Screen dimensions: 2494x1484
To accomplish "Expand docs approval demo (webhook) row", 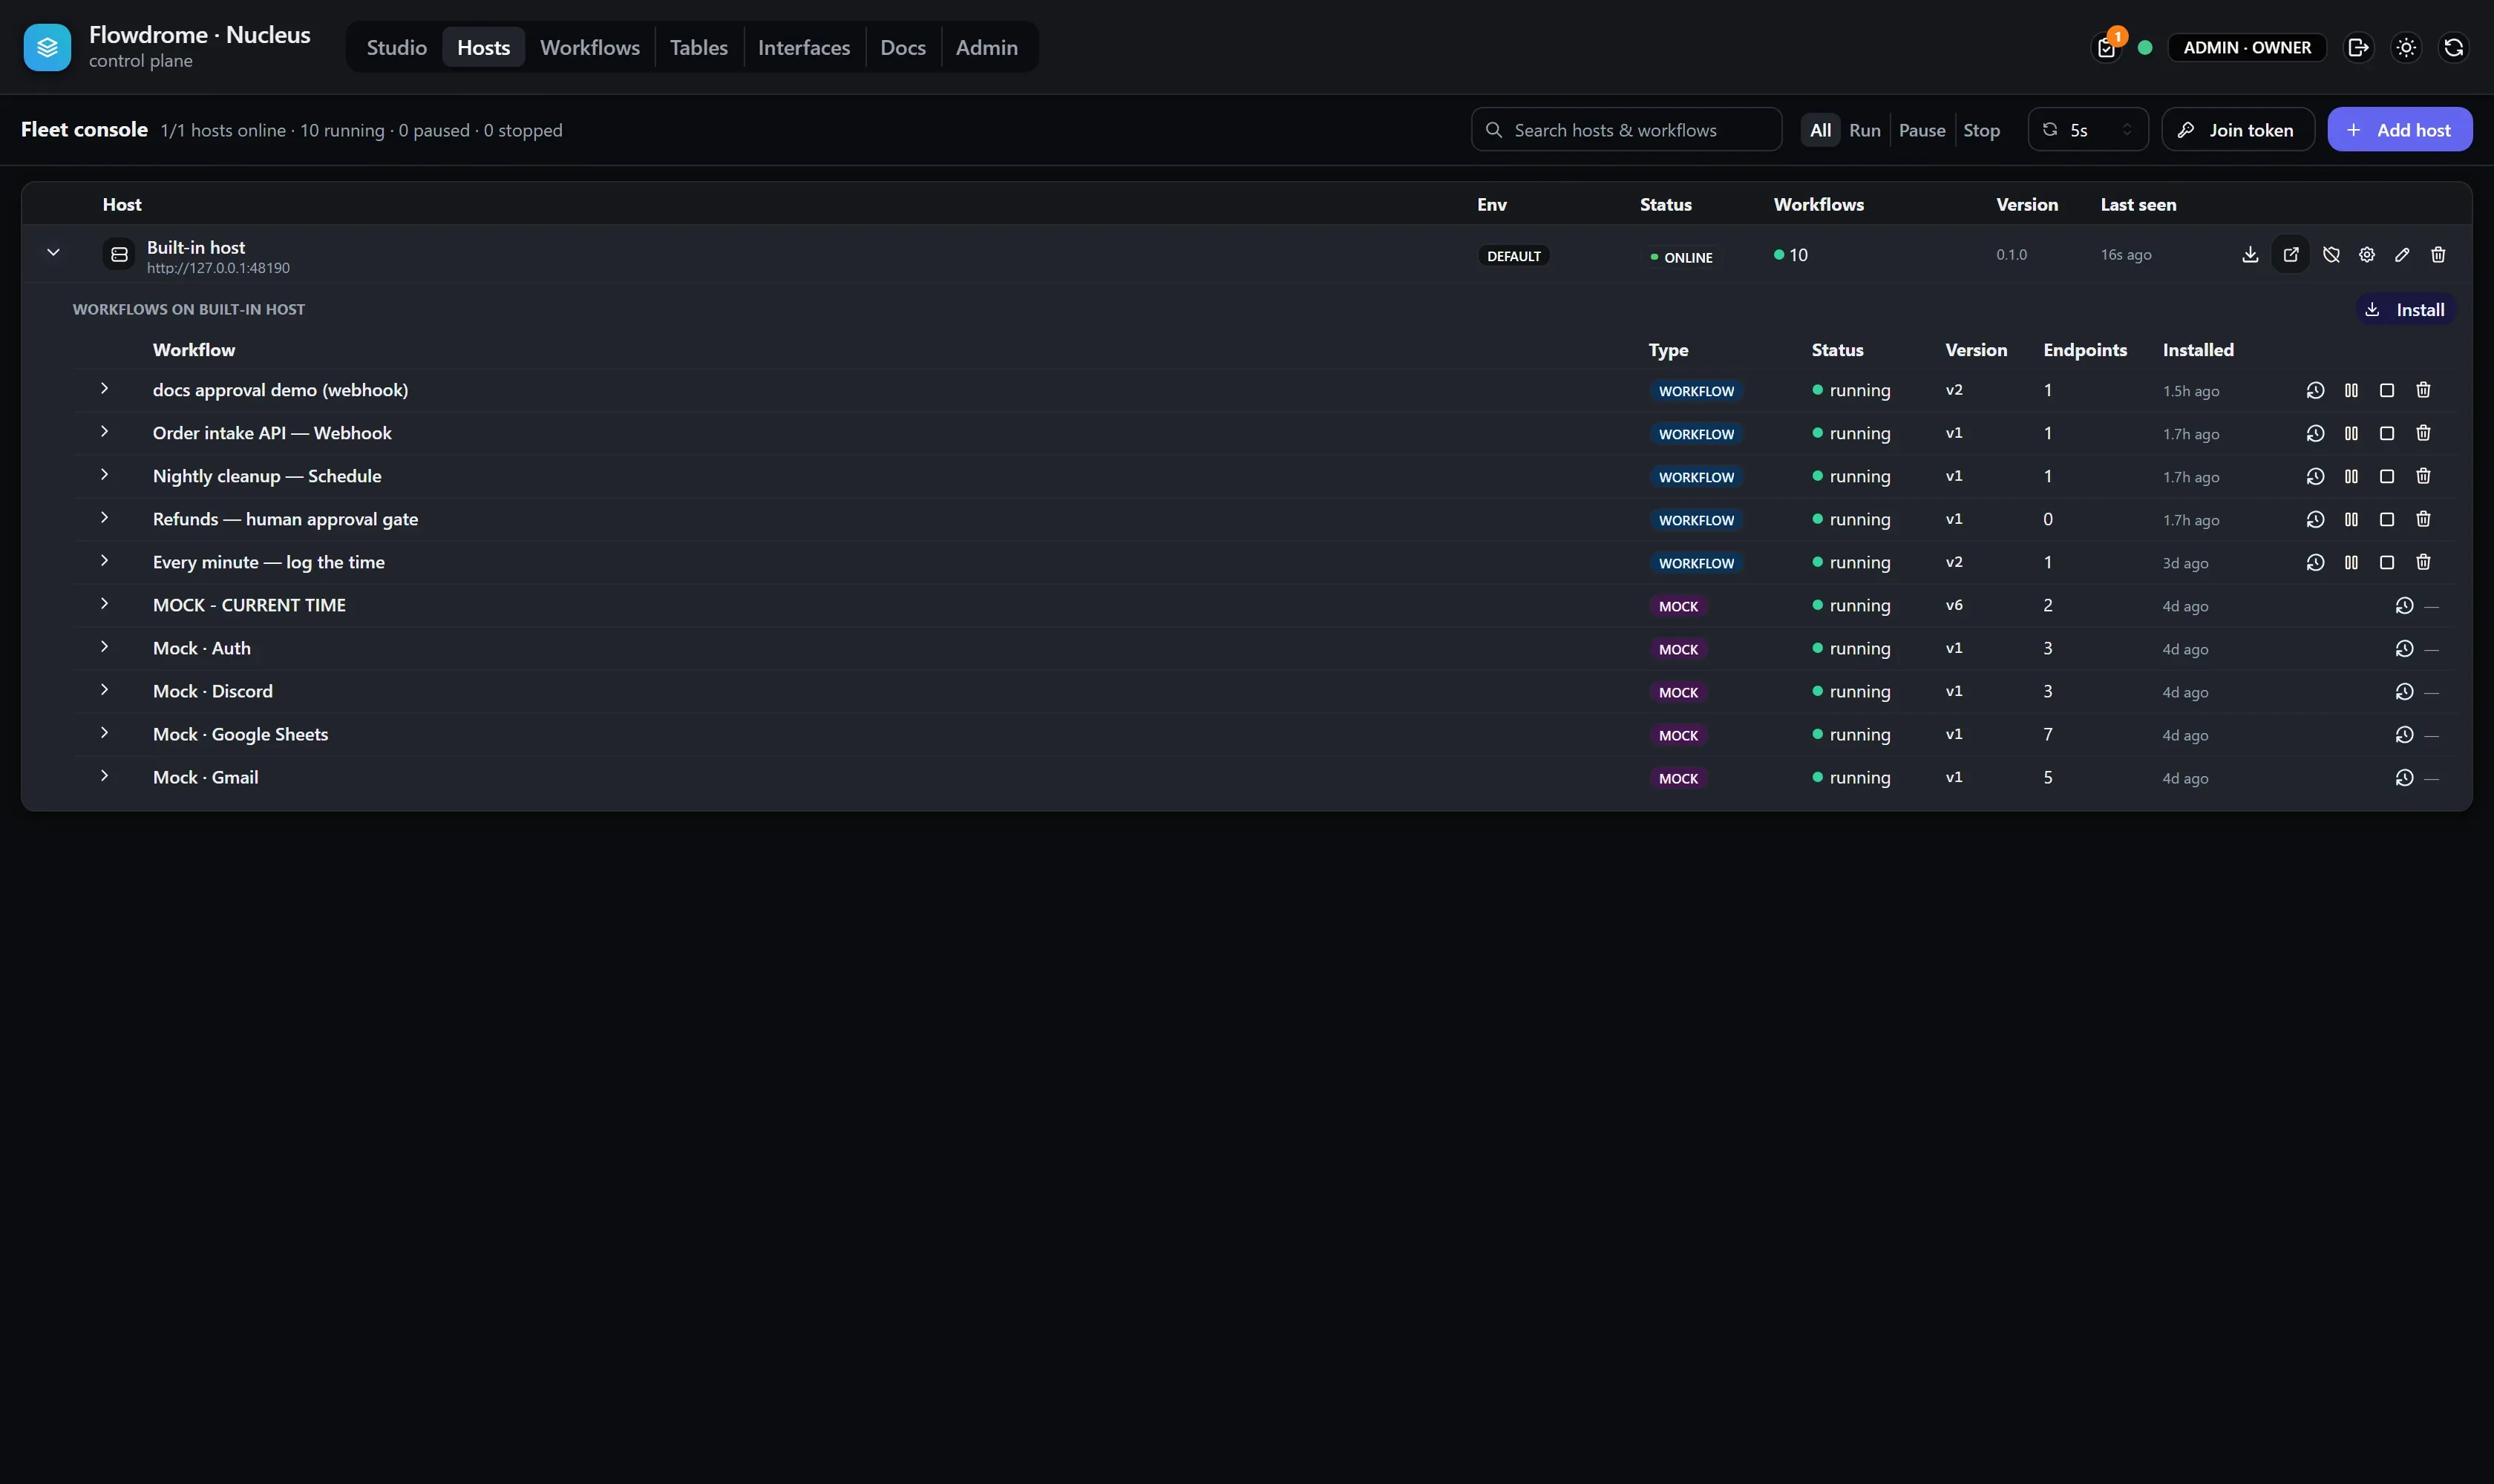I will pos(104,389).
